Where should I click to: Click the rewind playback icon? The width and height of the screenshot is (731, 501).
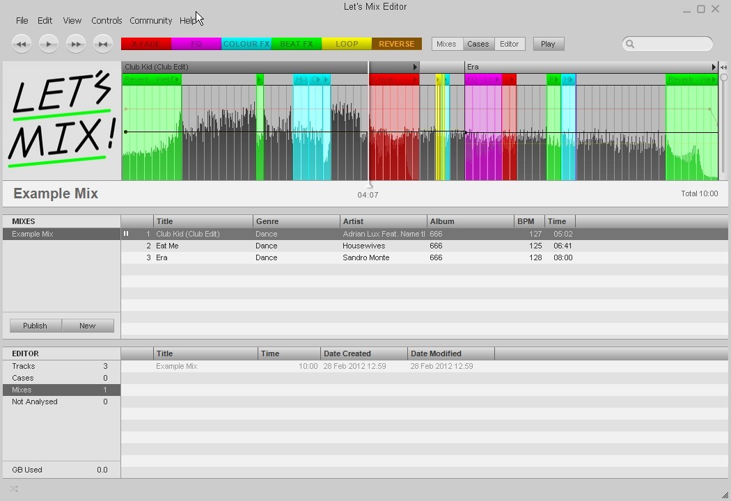tap(21, 43)
